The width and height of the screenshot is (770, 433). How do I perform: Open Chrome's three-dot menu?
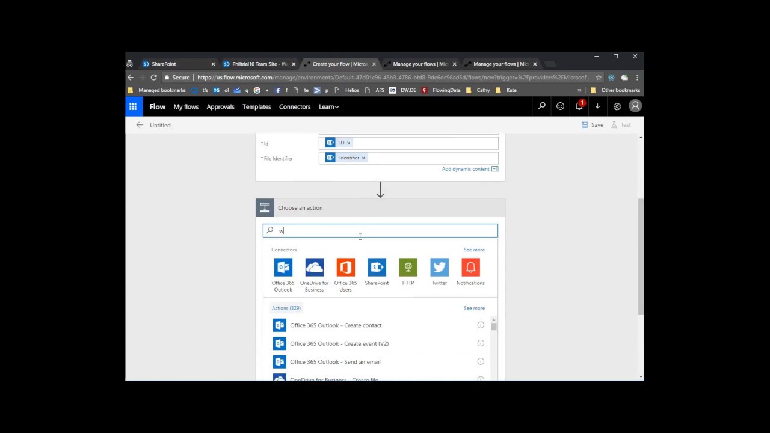coord(637,77)
